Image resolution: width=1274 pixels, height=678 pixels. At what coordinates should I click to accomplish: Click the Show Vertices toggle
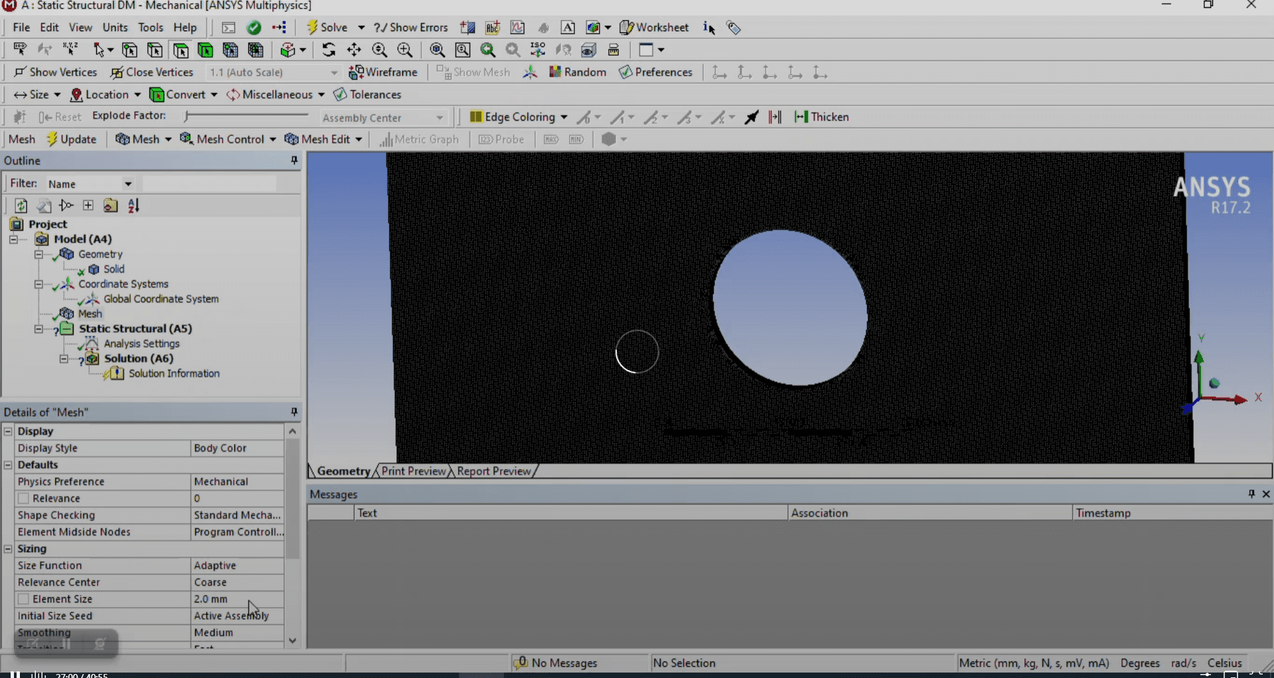point(55,72)
